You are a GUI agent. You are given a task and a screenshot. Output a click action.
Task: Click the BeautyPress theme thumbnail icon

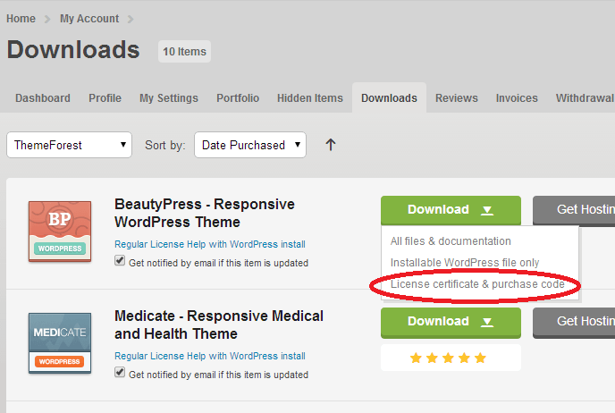pos(60,231)
